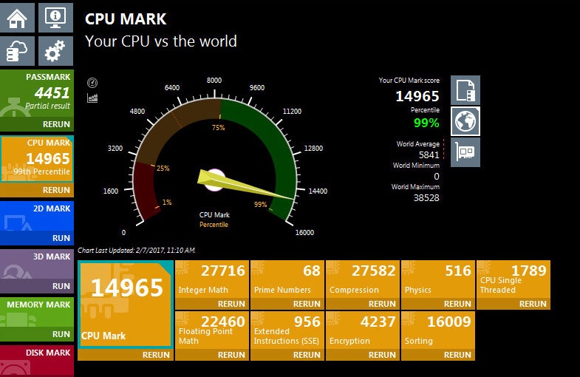580x377 pixels.
Task: Select the world globe comparison icon
Action: tap(465, 121)
